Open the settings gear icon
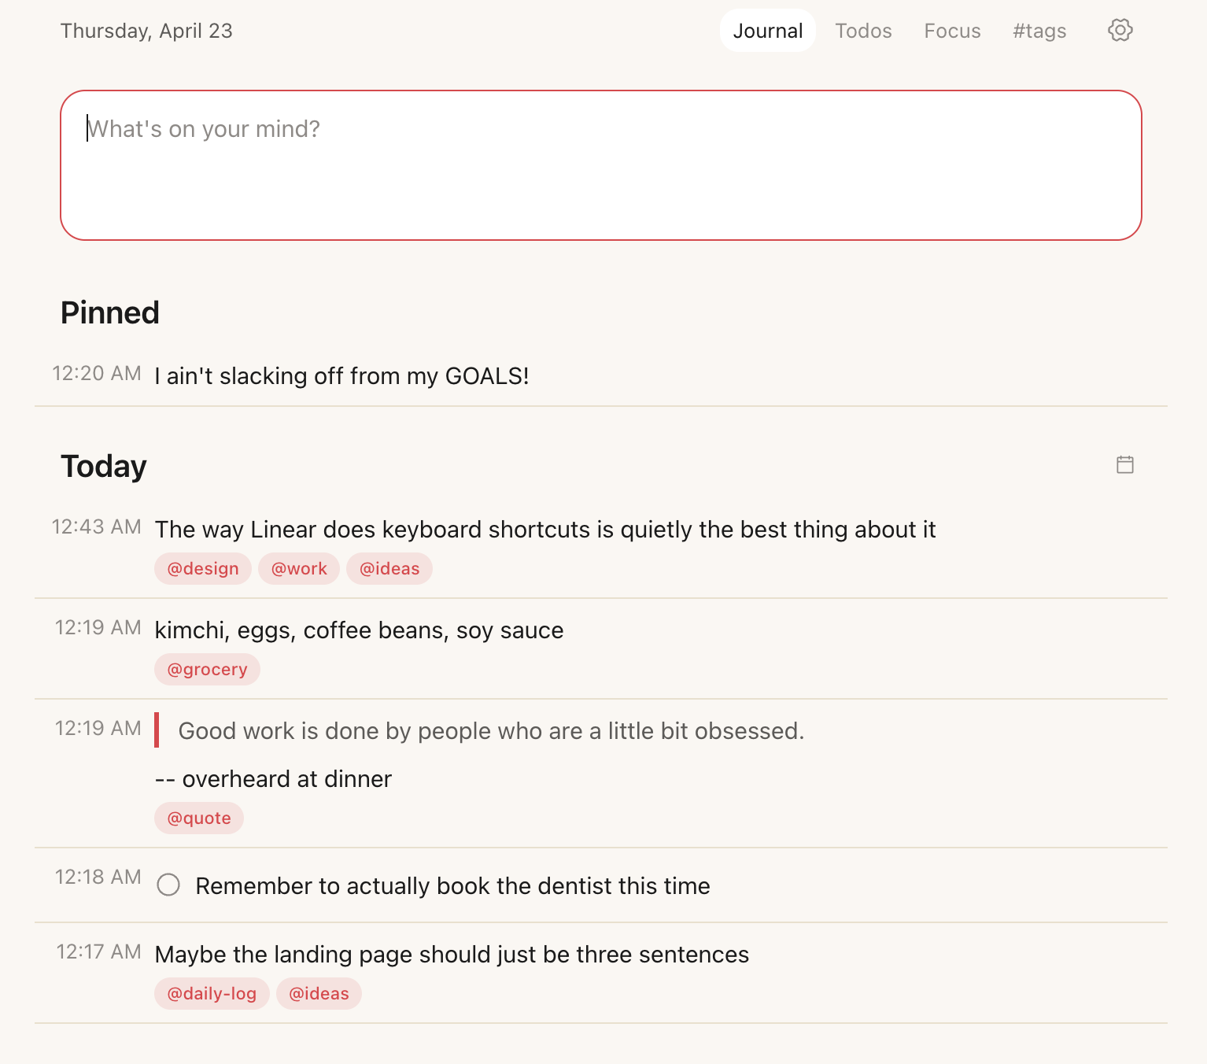Viewport: 1207px width, 1064px height. 1120,31
